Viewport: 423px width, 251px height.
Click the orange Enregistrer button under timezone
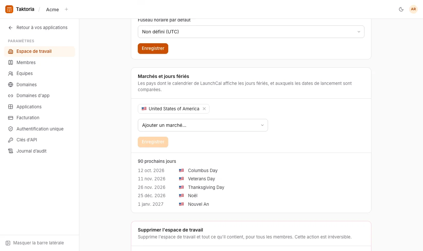pos(153,48)
